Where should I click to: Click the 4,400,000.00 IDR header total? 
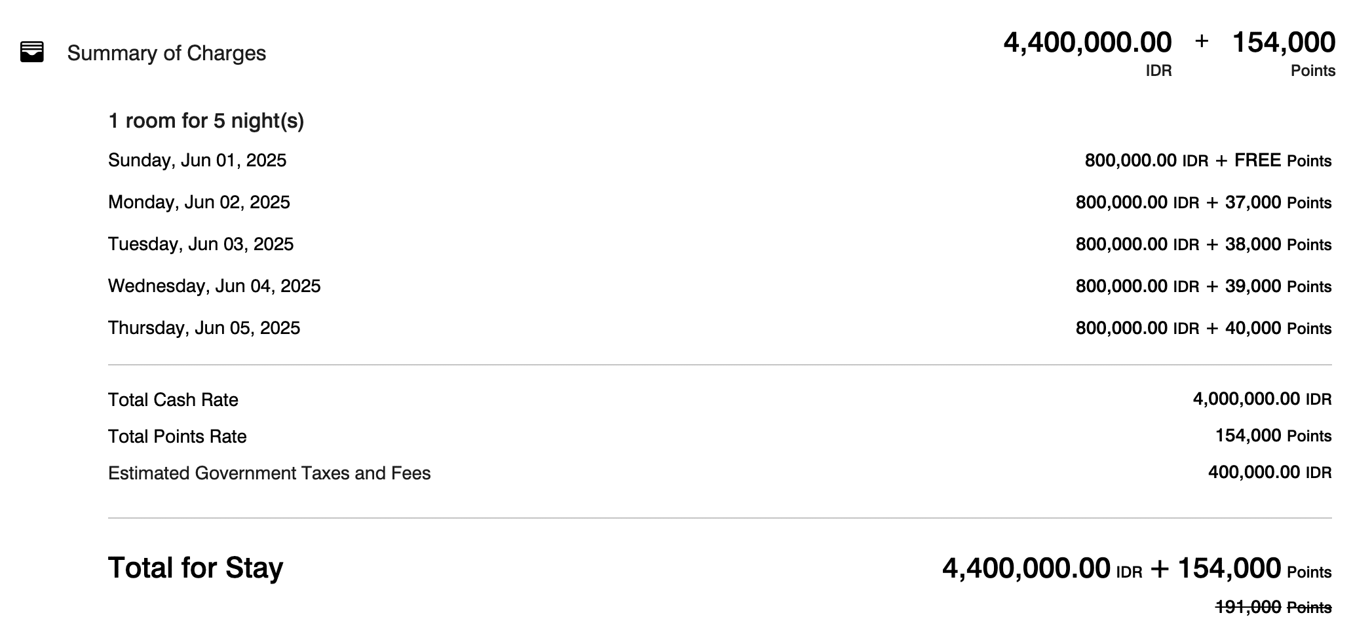pos(1087,43)
